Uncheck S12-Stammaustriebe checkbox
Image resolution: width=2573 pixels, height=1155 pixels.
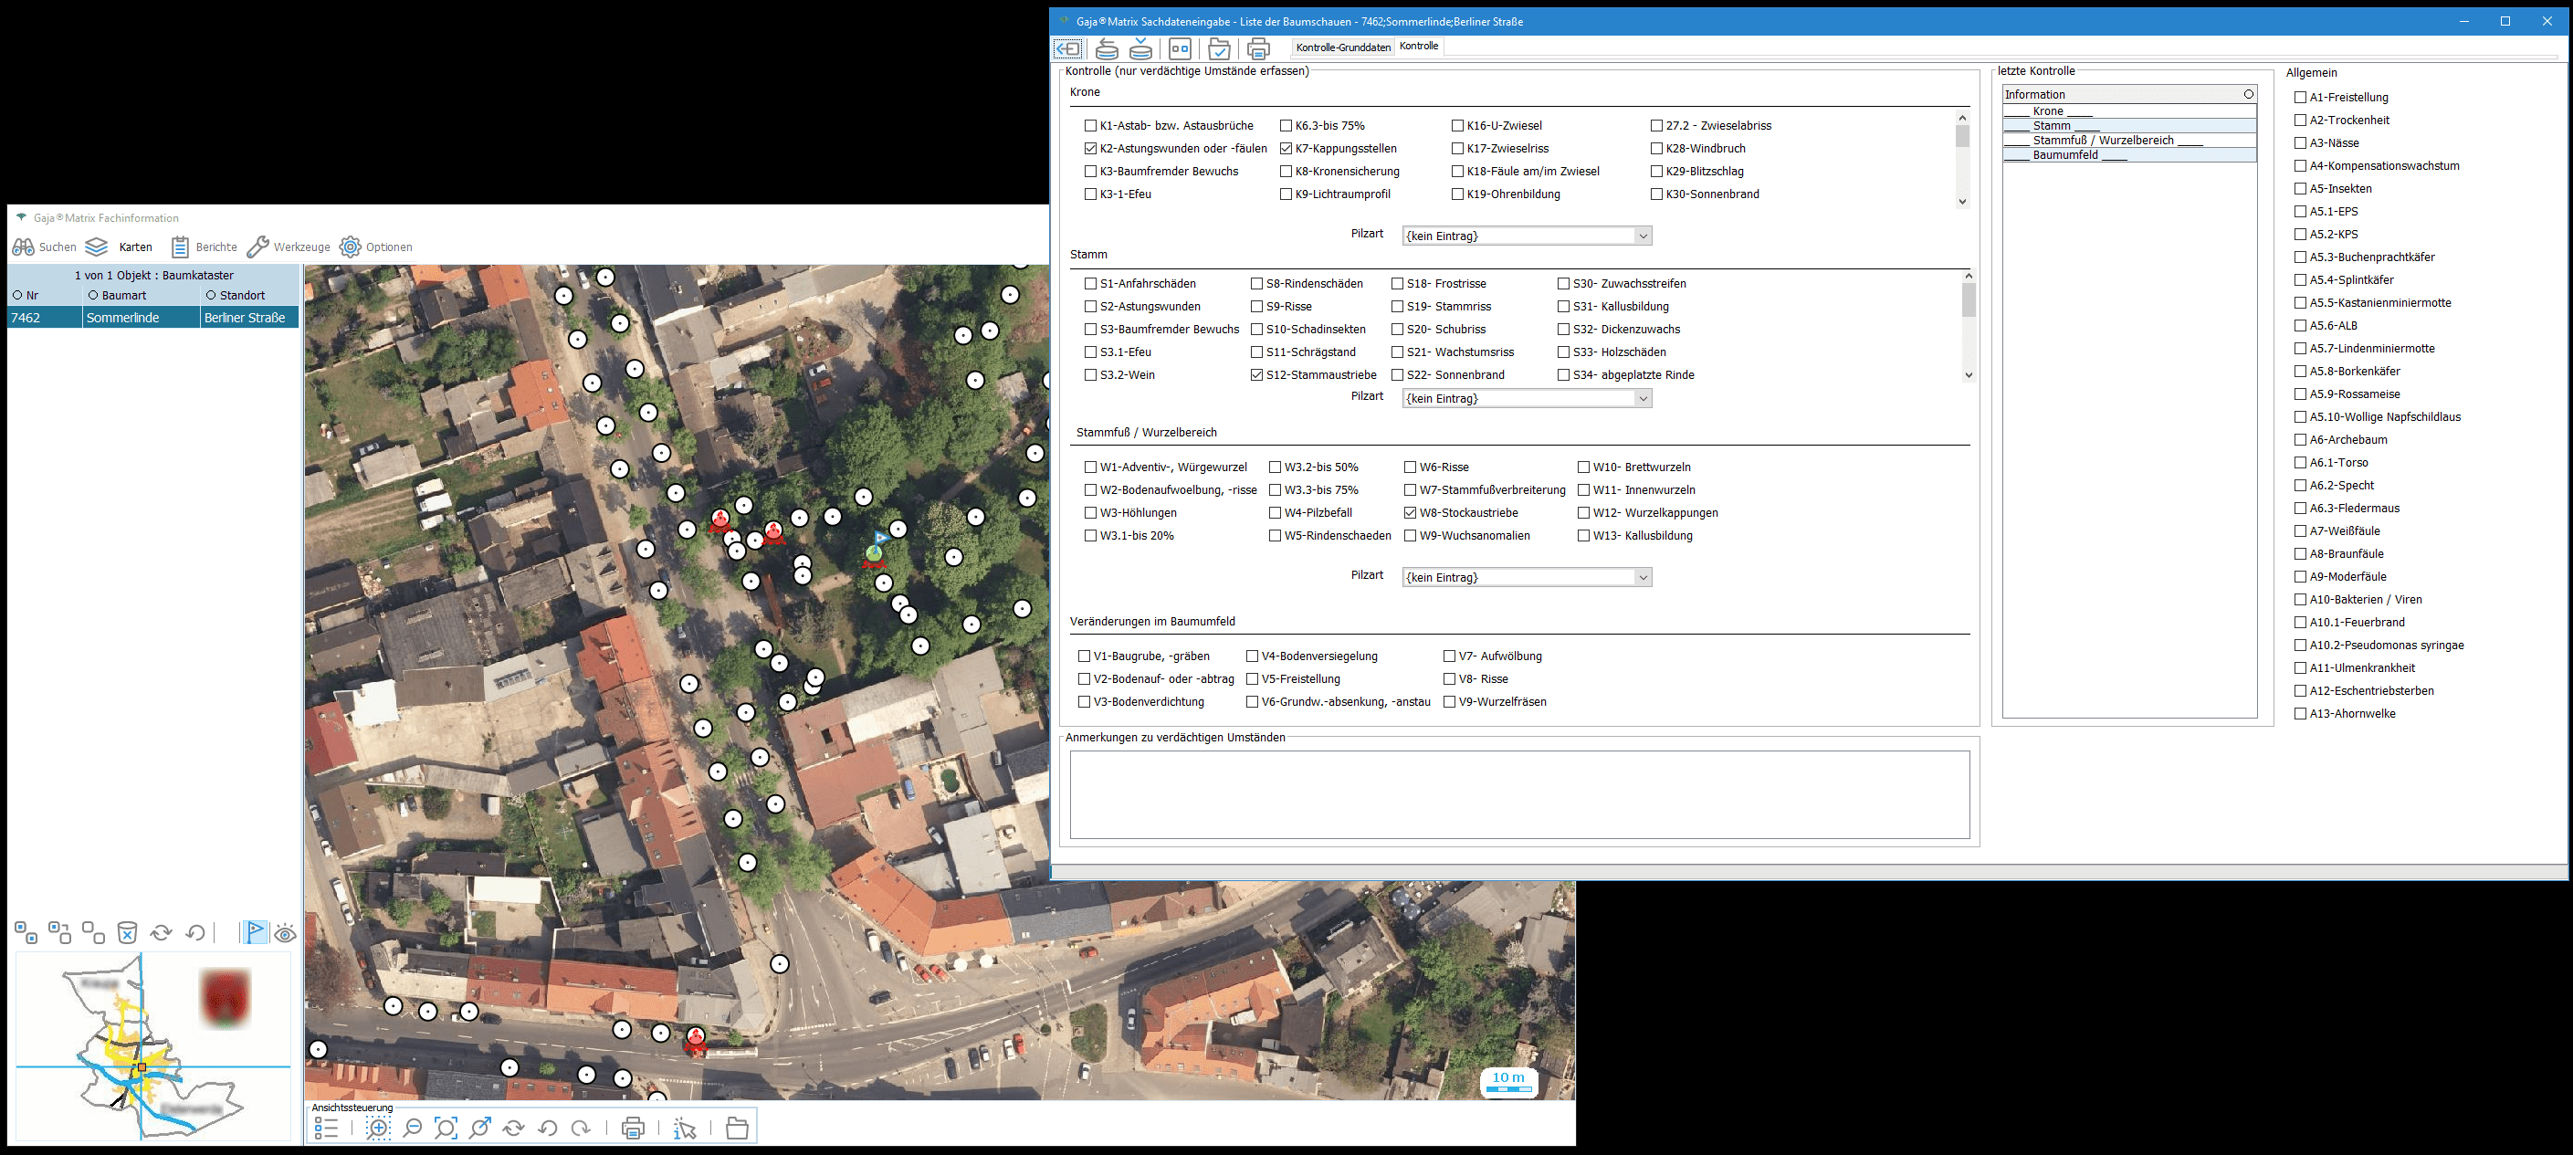[1256, 374]
